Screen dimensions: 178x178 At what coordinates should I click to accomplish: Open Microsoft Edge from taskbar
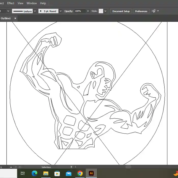(35, 173)
